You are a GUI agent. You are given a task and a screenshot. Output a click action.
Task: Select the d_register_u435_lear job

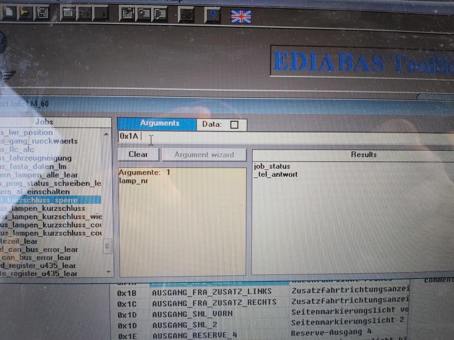point(38,265)
